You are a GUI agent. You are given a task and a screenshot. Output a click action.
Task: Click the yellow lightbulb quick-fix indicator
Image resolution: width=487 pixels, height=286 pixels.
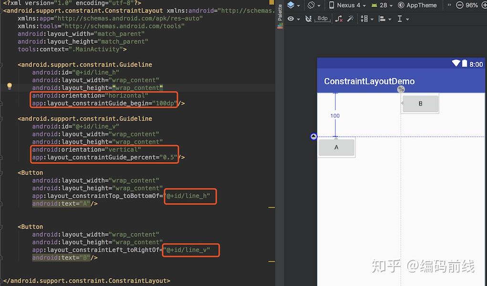click(9, 86)
